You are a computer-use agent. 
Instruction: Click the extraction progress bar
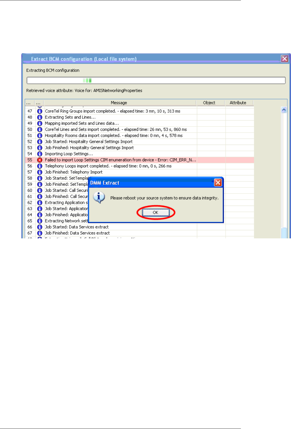click(x=156, y=80)
